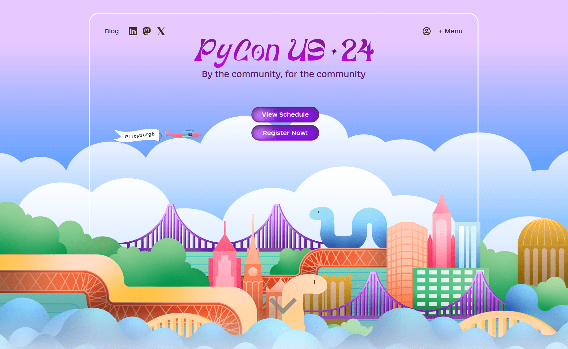Screen dimensions: 568x349
Task: Open the X (Twitter) icon link
Action: (161, 31)
